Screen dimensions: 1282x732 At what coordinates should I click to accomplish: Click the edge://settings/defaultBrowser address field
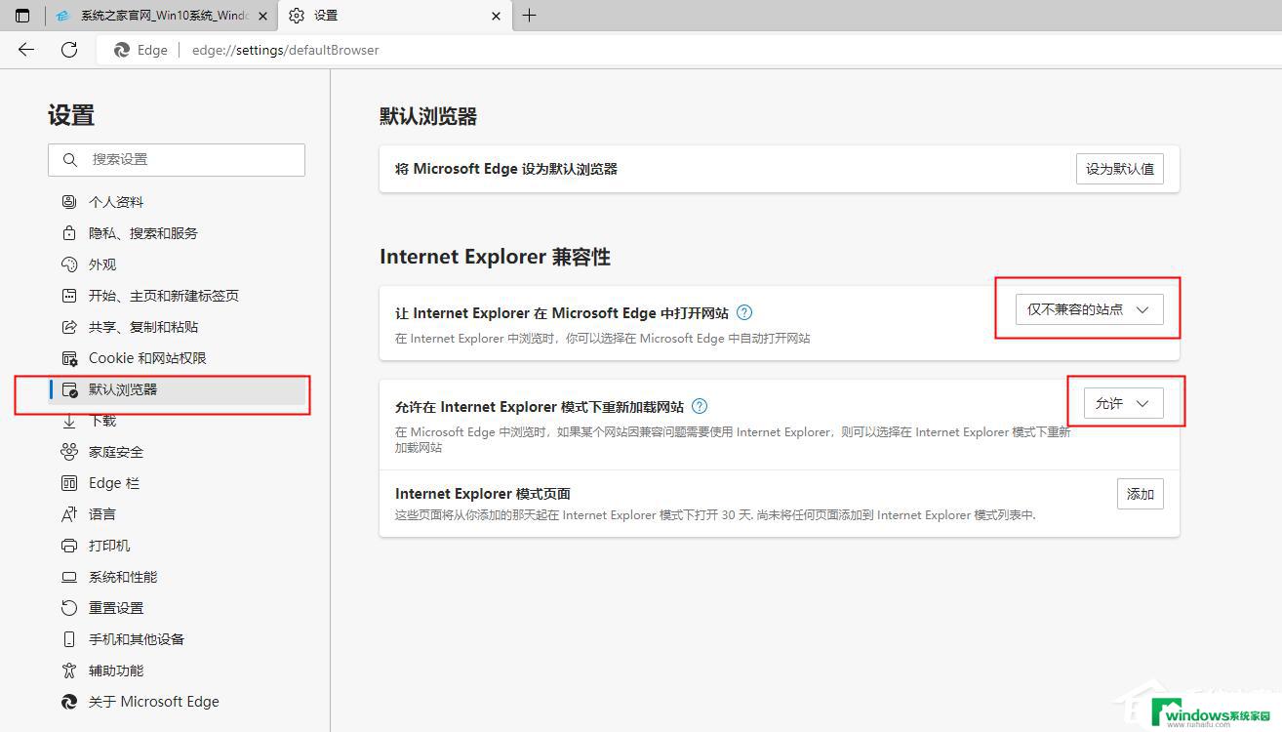[x=285, y=50]
